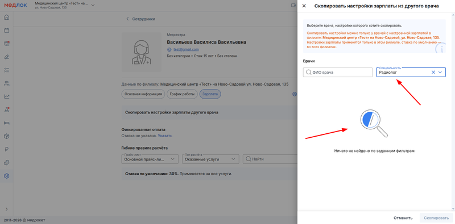This screenshot has width=455, height=224.
Task: Click the Ничего не найдено message
Action: tap(374, 151)
